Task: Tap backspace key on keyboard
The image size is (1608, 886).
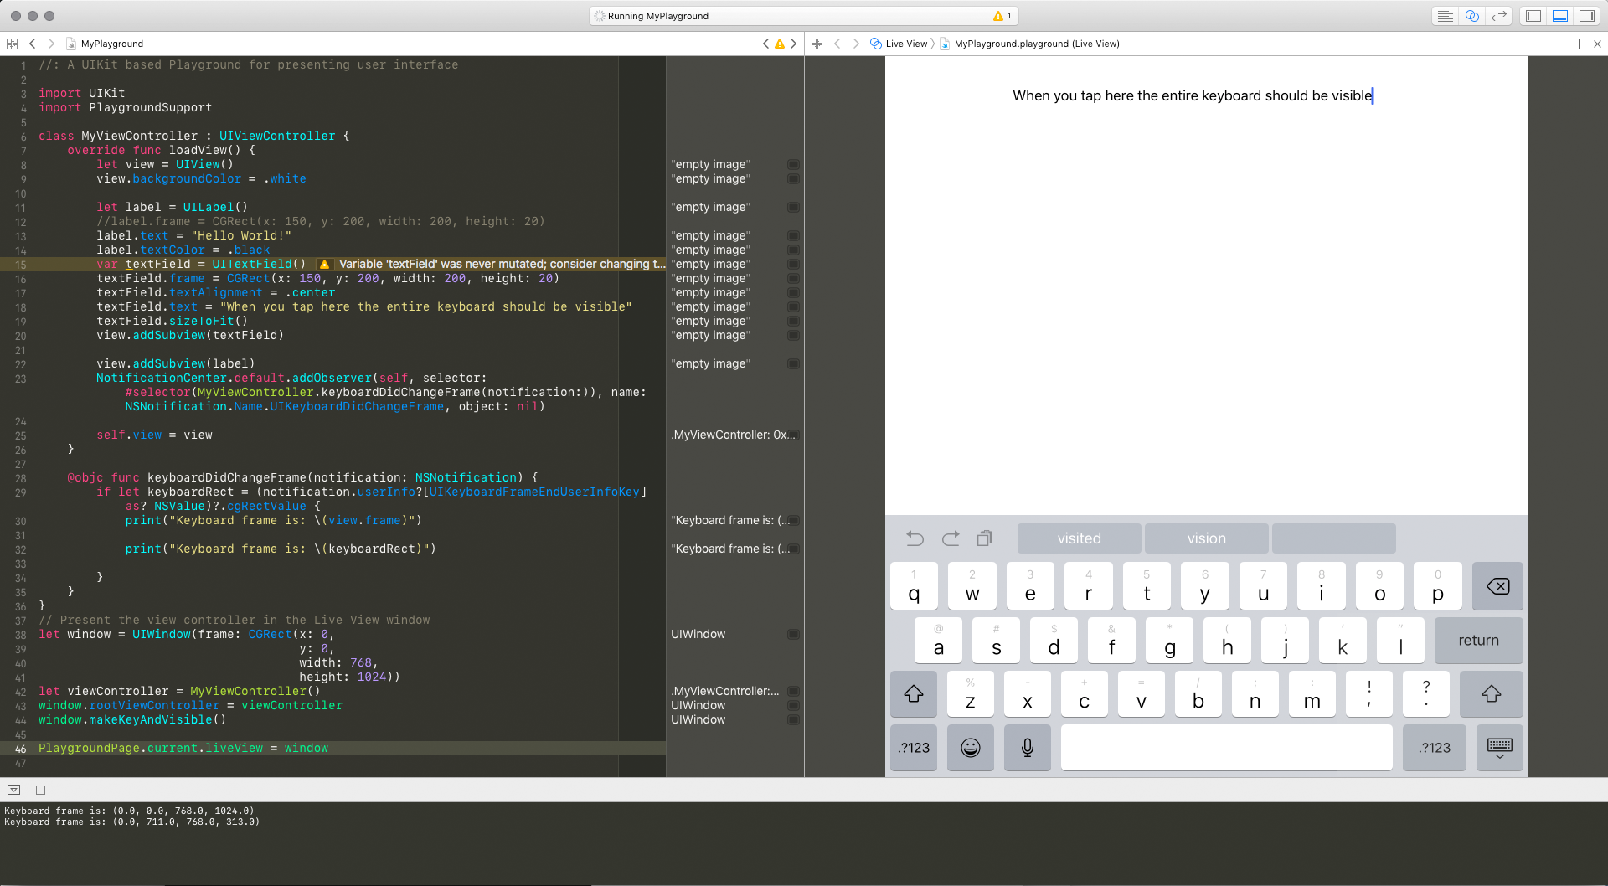Action: coord(1497,586)
